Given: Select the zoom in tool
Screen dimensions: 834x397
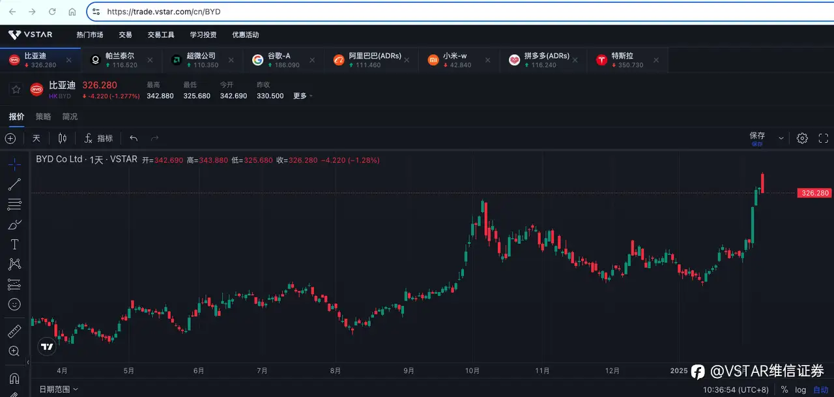Looking at the screenshot, I should point(14,351).
